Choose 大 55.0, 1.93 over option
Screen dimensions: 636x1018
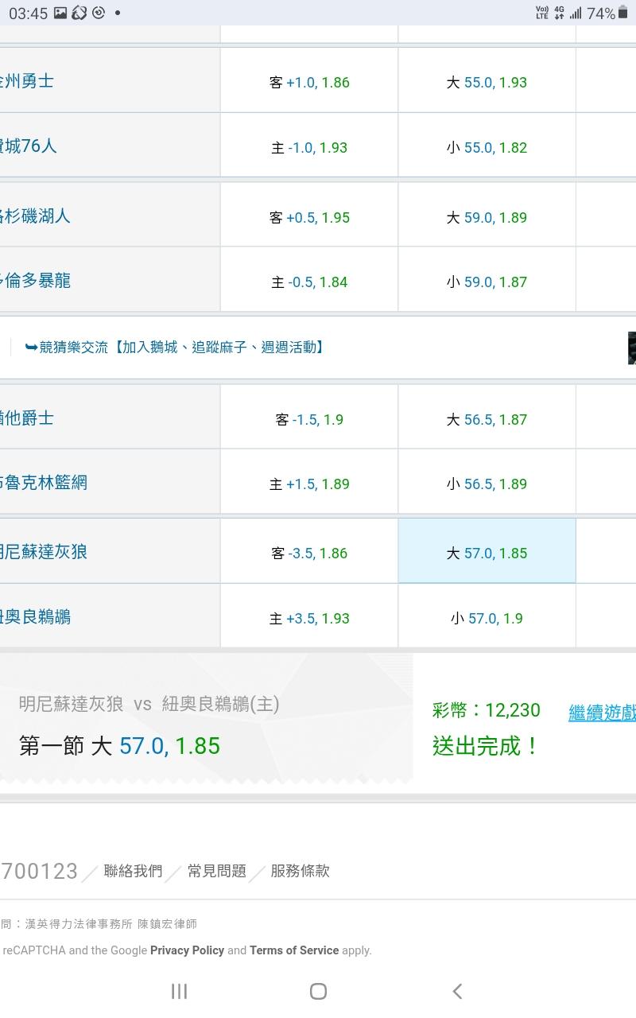pyautogui.click(x=487, y=83)
